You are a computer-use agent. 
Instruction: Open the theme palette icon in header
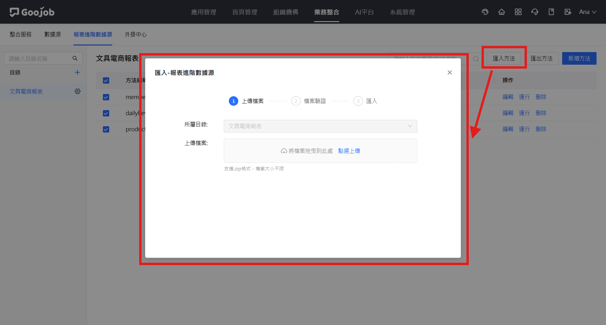(x=485, y=12)
